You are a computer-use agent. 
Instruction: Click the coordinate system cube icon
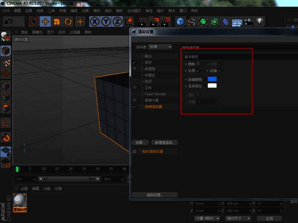[x=129, y=22]
